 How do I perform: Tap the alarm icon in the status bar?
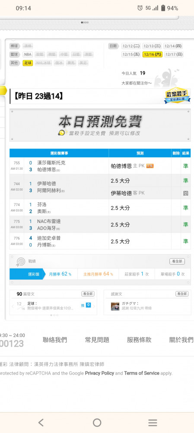140,8
